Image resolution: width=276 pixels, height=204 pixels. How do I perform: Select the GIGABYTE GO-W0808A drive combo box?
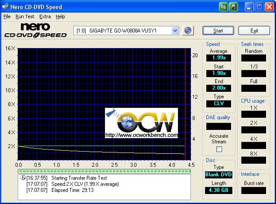coord(126,31)
